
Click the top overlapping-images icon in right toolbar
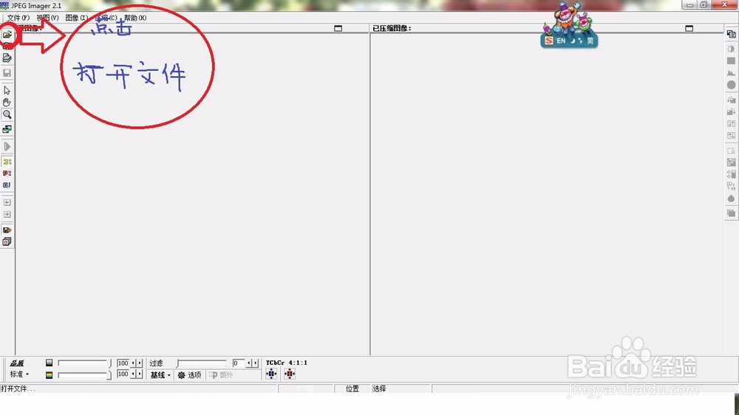tap(731, 35)
